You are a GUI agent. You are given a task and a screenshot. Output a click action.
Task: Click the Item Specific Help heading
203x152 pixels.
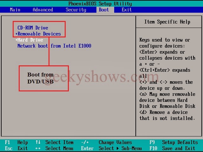coord(167,22)
